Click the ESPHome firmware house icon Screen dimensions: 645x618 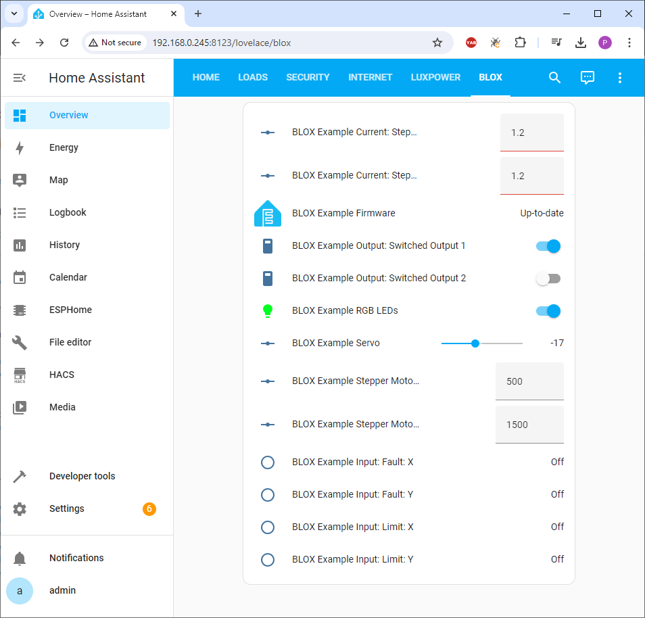pos(268,213)
